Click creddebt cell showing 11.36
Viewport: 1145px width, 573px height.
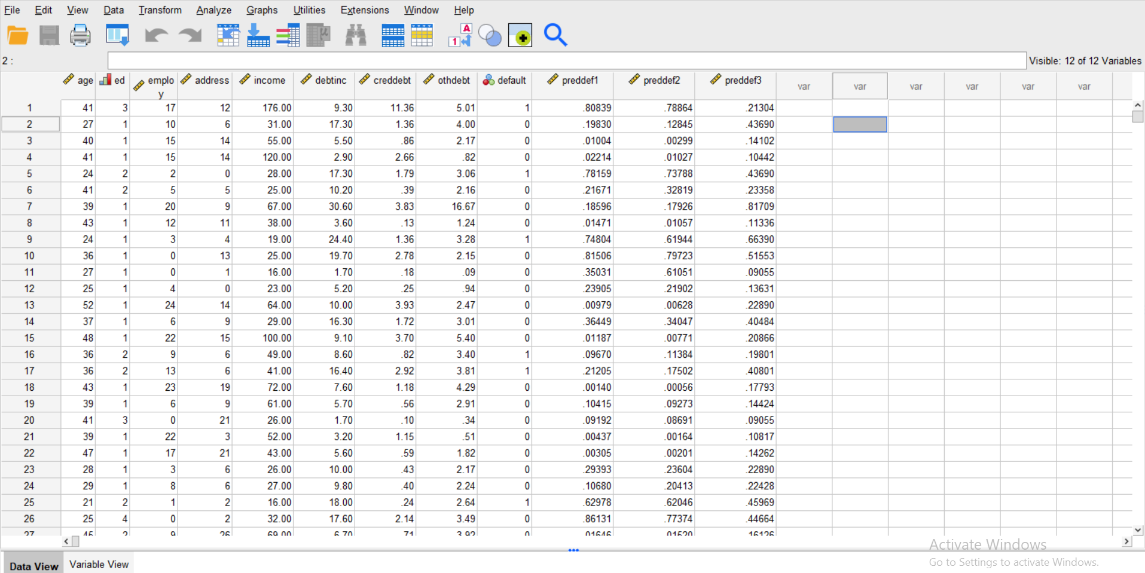pyautogui.click(x=386, y=108)
